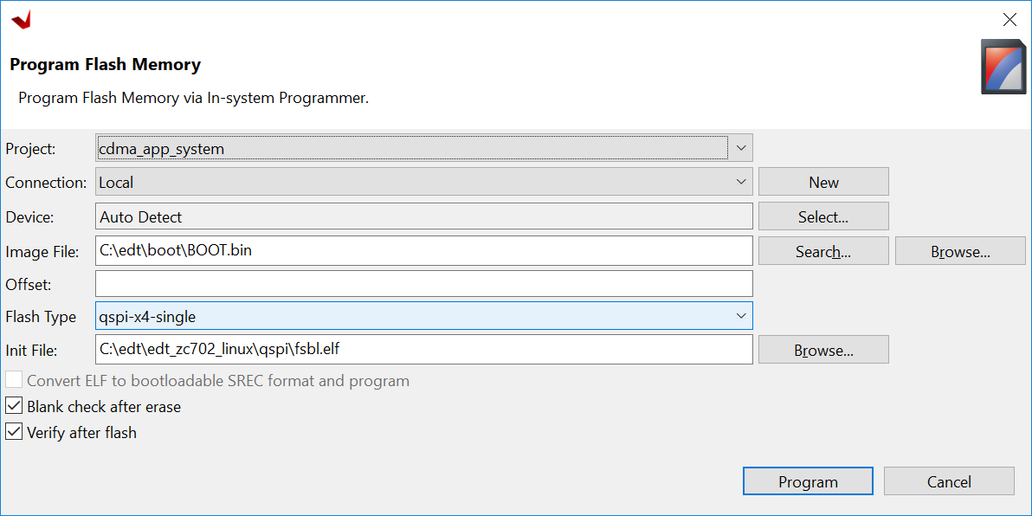The width and height of the screenshot is (1032, 516).
Task: Click the Select... device button
Action: (x=822, y=216)
